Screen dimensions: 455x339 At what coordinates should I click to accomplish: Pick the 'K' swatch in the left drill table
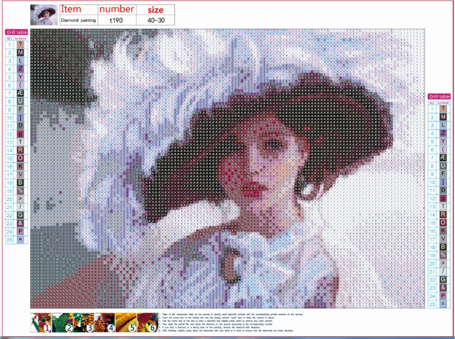[21, 166]
